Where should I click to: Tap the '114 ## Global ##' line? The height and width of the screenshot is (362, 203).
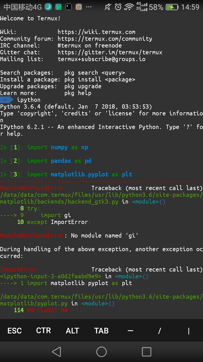coord(41,310)
